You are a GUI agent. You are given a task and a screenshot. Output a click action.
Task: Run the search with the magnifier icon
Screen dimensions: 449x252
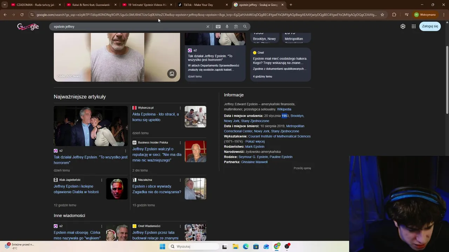[245, 27]
